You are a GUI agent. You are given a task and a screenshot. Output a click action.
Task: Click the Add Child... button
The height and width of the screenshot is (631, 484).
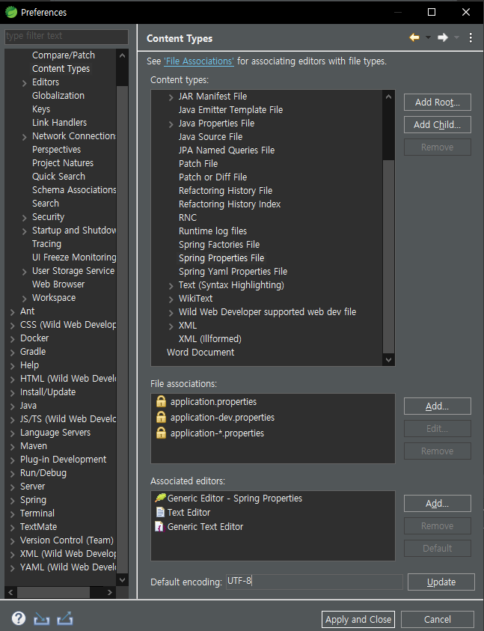(438, 125)
